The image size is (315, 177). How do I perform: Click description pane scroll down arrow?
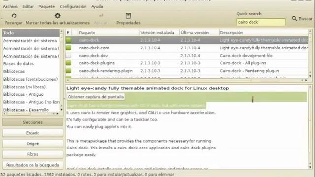click(x=310, y=167)
